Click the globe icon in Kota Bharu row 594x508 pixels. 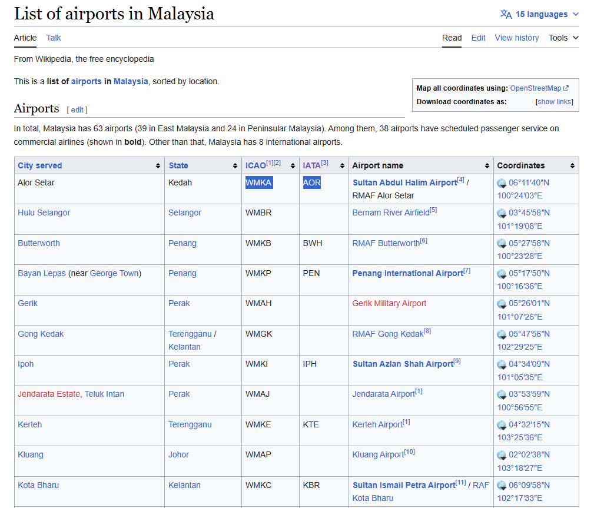click(x=502, y=486)
